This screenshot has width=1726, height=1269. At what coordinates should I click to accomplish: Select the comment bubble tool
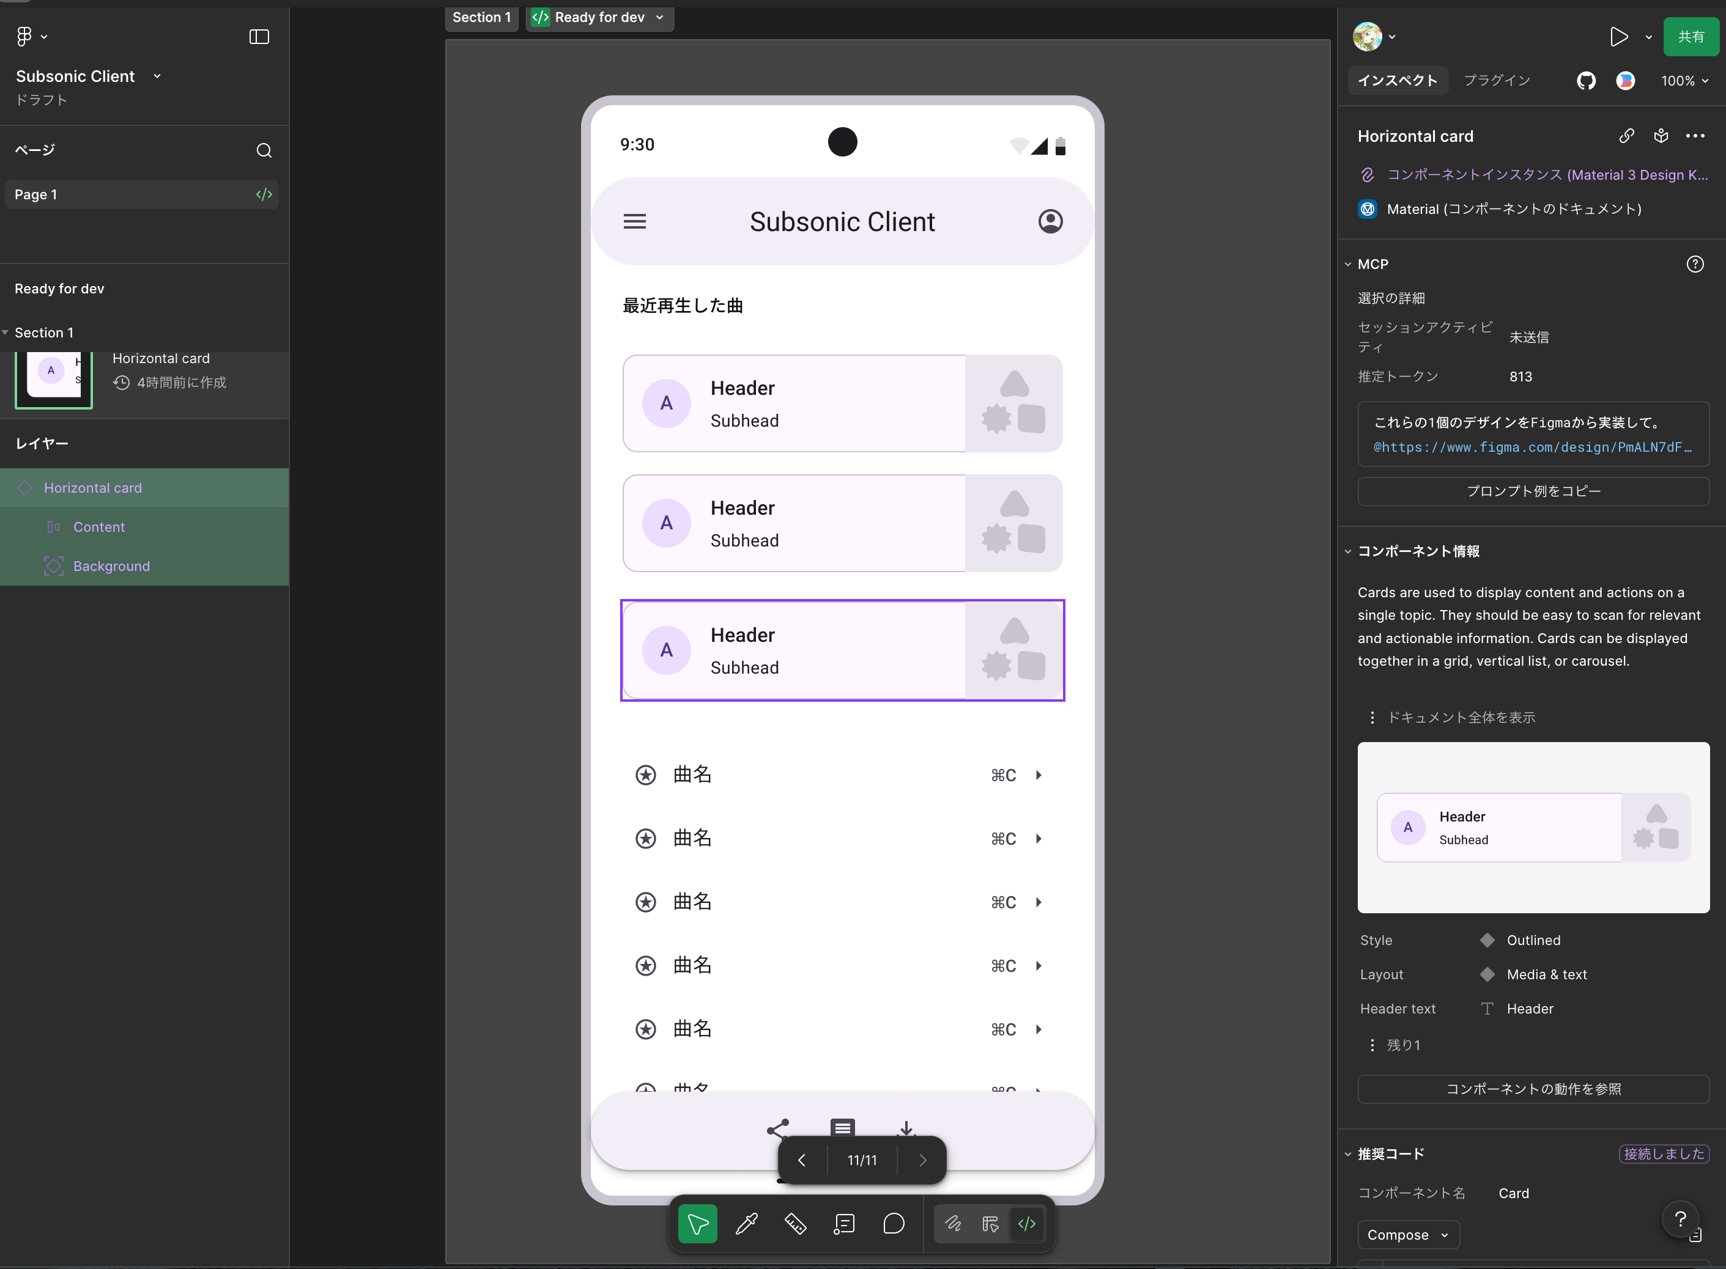click(894, 1224)
